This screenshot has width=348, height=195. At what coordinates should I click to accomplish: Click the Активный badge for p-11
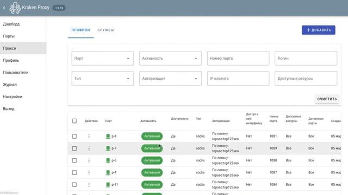(x=152, y=184)
